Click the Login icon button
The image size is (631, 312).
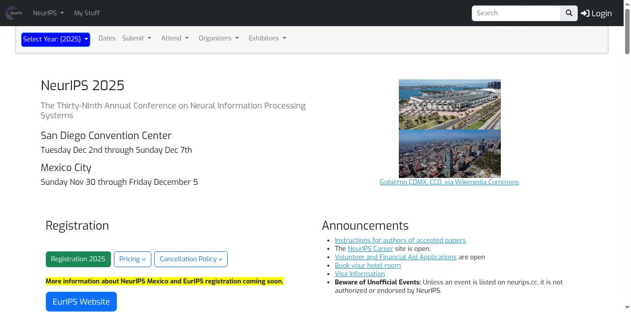tap(596, 13)
